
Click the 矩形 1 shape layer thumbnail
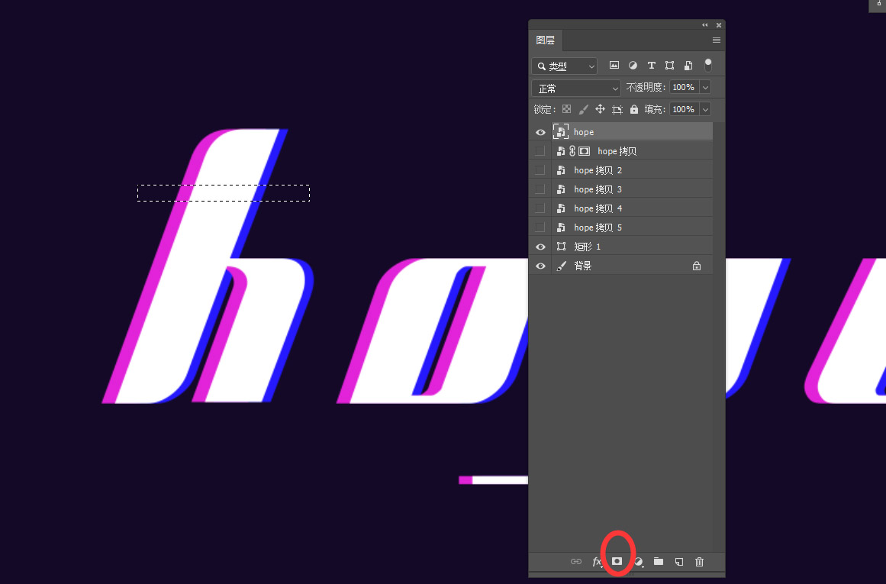click(561, 247)
